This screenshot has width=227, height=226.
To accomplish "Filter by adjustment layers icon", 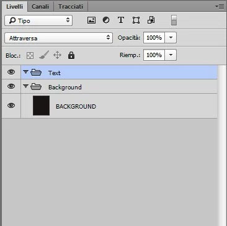I will [106, 20].
